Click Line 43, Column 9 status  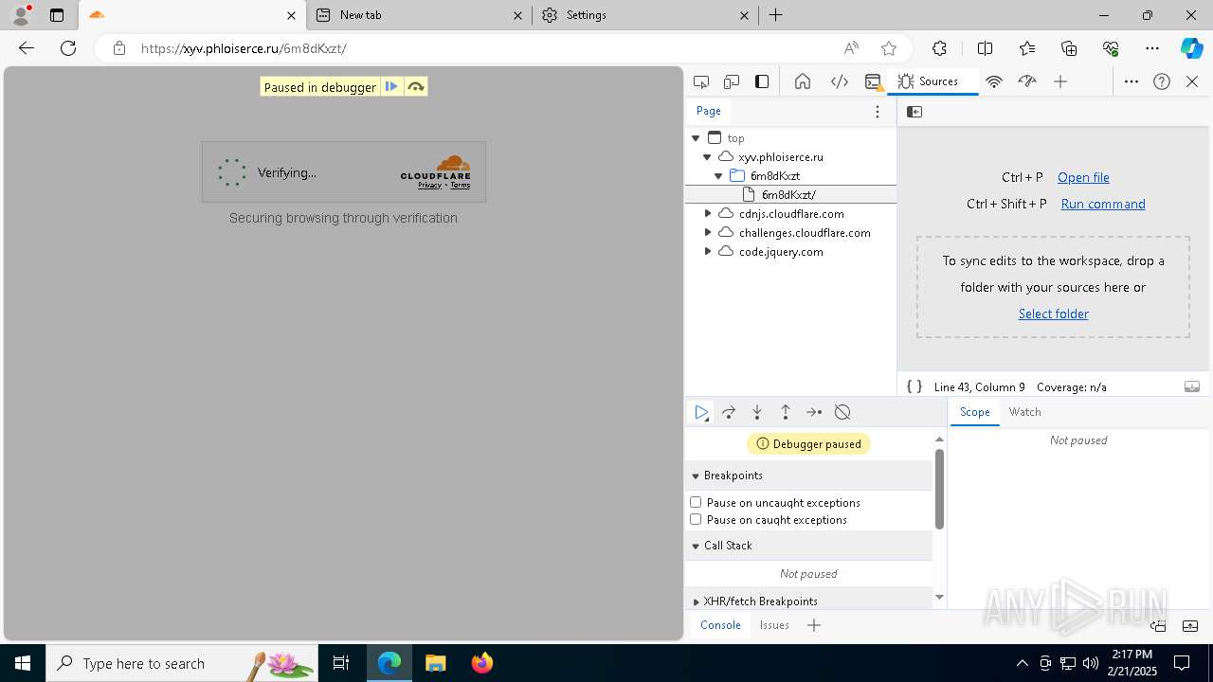click(979, 386)
